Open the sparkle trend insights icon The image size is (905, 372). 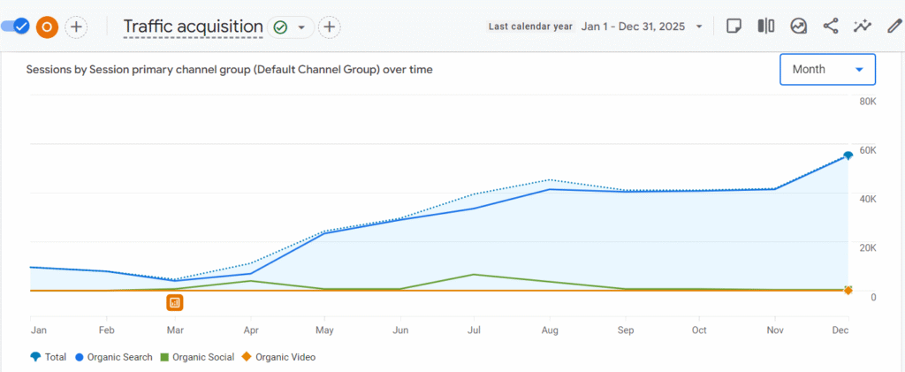pyautogui.click(x=863, y=27)
